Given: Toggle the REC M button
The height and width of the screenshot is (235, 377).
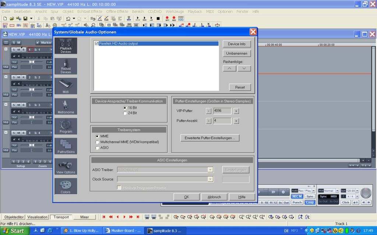Looking at the screenshot, I should point(297,196).
